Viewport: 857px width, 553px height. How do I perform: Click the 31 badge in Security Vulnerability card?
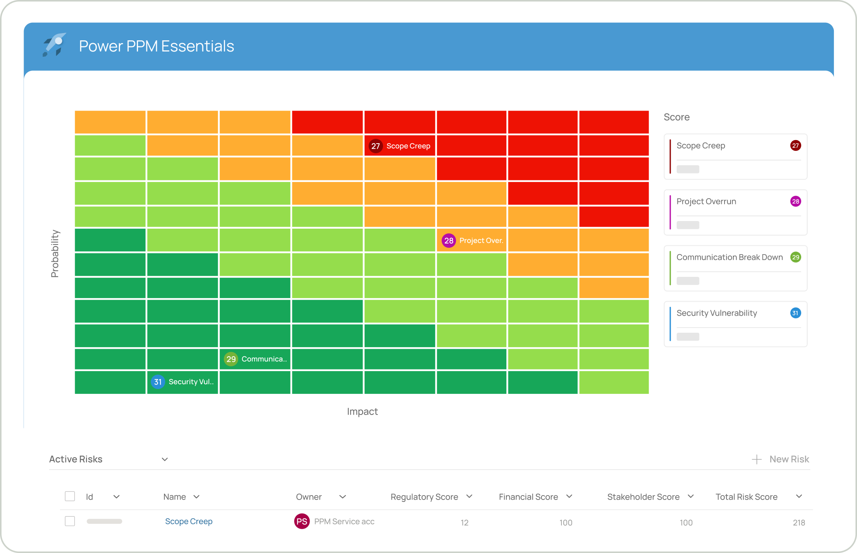(796, 313)
